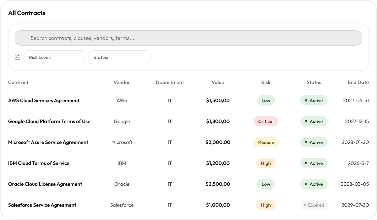Click the Salesforce vendor cell

tap(122, 205)
